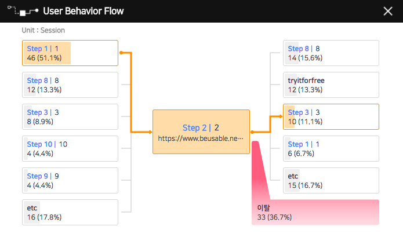The height and width of the screenshot is (241, 403).
Task: Click the Unit : Session label
Action: coord(43,30)
